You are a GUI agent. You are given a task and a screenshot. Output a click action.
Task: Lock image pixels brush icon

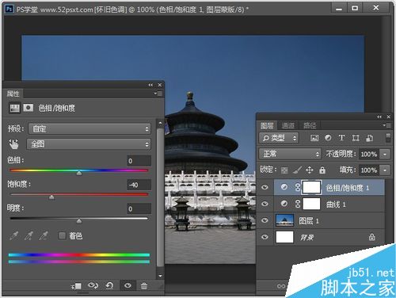[x=298, y=170]
